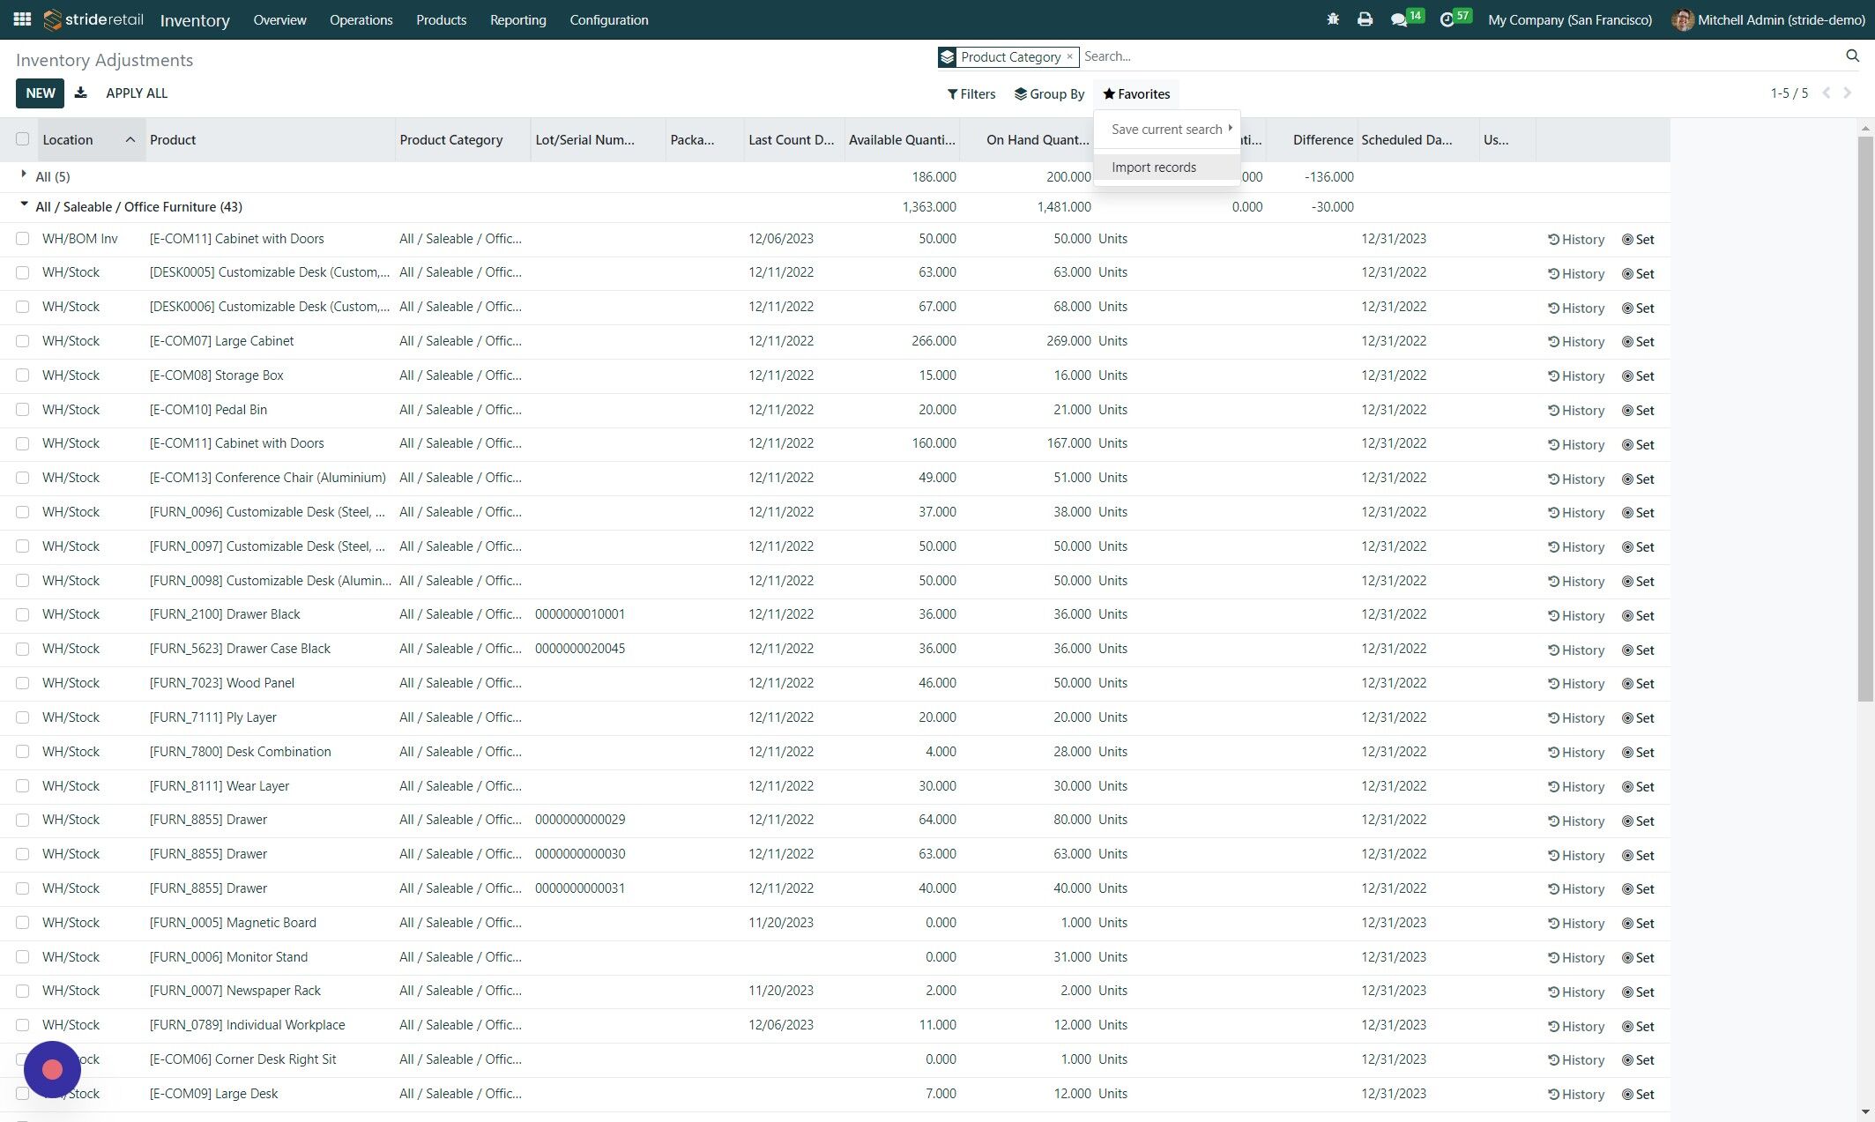1875x1122 pixels.
Task: Open the activities clock icon with 57 badge
Action: pyautogui.click(x=1447, y=19)
